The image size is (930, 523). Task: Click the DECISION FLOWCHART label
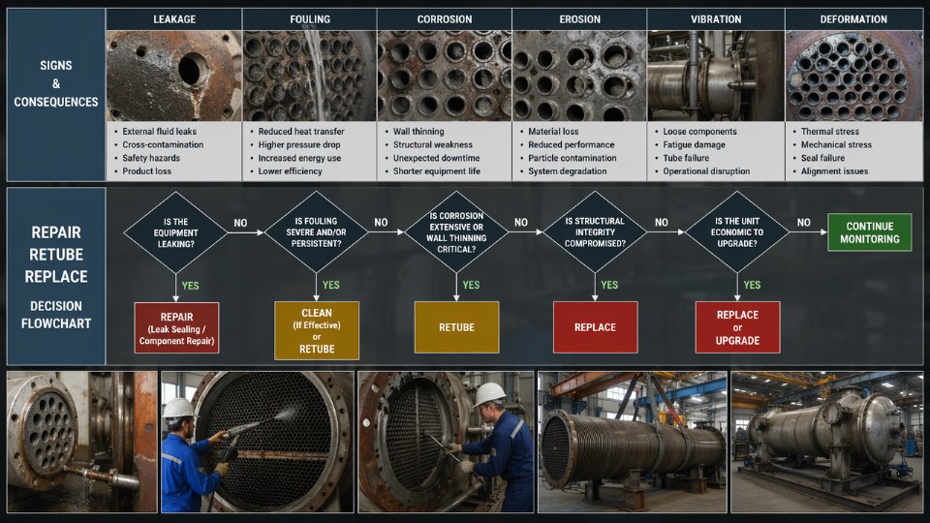[56, 315]
